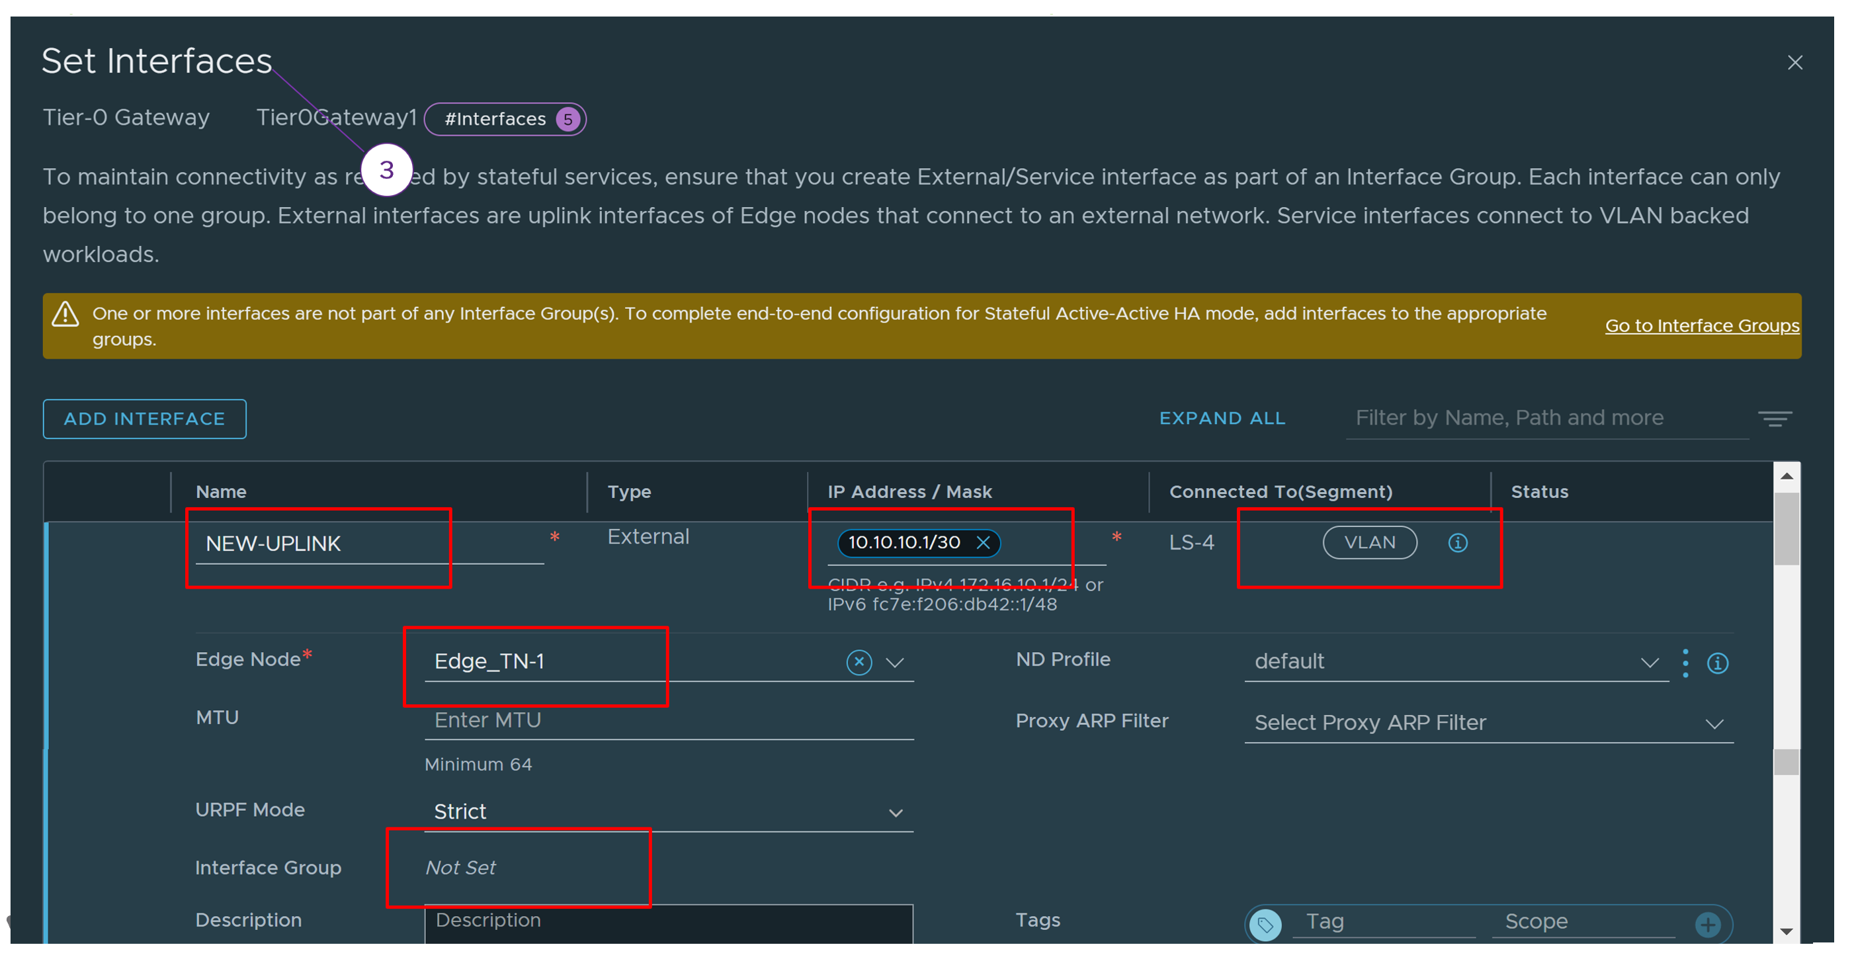Click the tag label icon
Screen dimensions: 1850x957
pos(1265,924)
